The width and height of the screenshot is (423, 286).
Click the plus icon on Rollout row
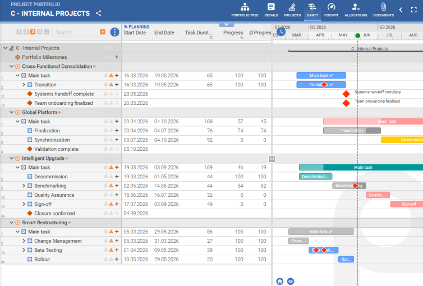point(117,259)
